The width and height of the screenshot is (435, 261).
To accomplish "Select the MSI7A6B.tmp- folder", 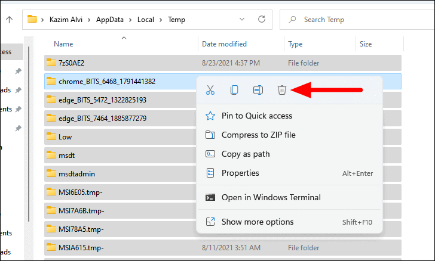I will pyautogui.click(x=120, y=210).
